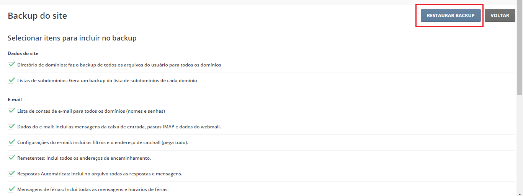This screenshot has width=523, height=196.
Task: Click the Backup do site page heading
Action: (x=37, y=16)
